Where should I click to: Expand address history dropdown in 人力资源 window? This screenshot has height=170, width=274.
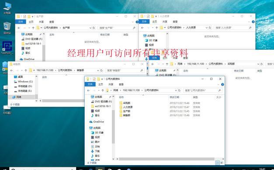tap(207, 28)
